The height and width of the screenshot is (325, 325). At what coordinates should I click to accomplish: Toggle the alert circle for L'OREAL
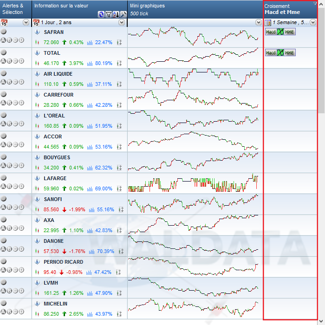tap(4, 115)
